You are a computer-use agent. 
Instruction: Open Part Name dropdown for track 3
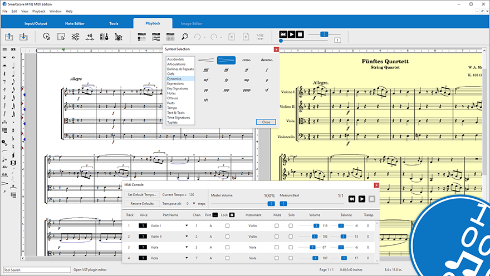click(187, 247)
